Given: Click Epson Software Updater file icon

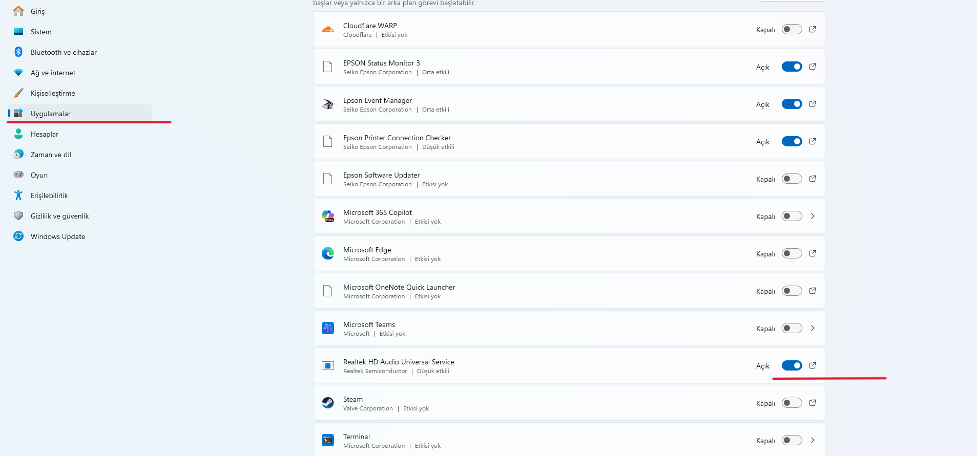Looking at the screenshot, I should [x=328, y=179].
